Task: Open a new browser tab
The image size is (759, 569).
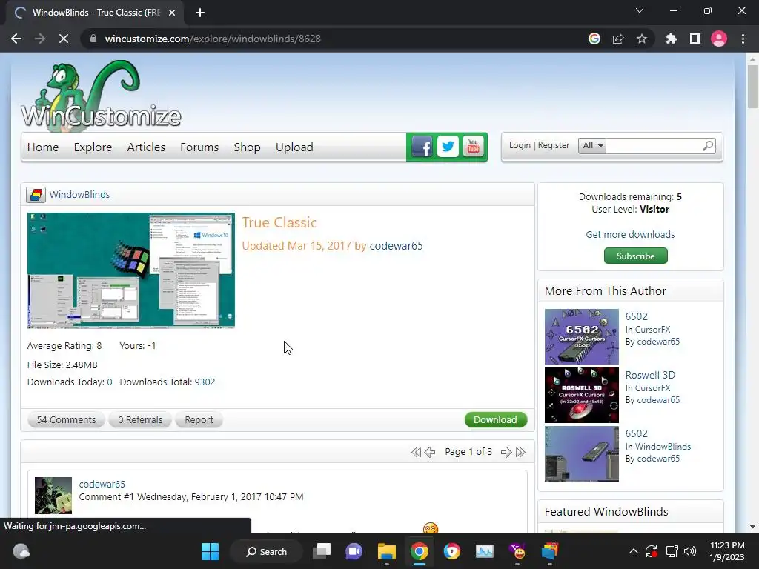Action: click(200, 13)
